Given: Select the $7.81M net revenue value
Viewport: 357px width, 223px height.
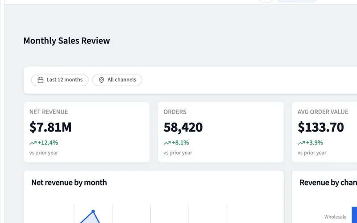Looking at the screenshot, I should [x=50, y=127].
